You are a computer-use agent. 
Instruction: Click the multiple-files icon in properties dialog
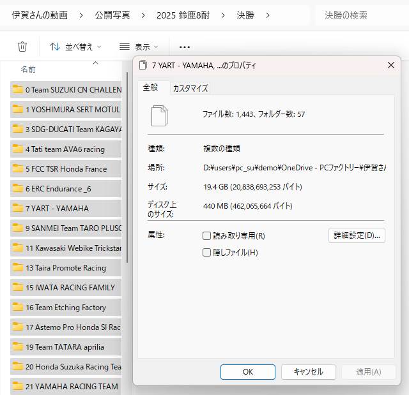pyautogui.click(x=159, y=116)
